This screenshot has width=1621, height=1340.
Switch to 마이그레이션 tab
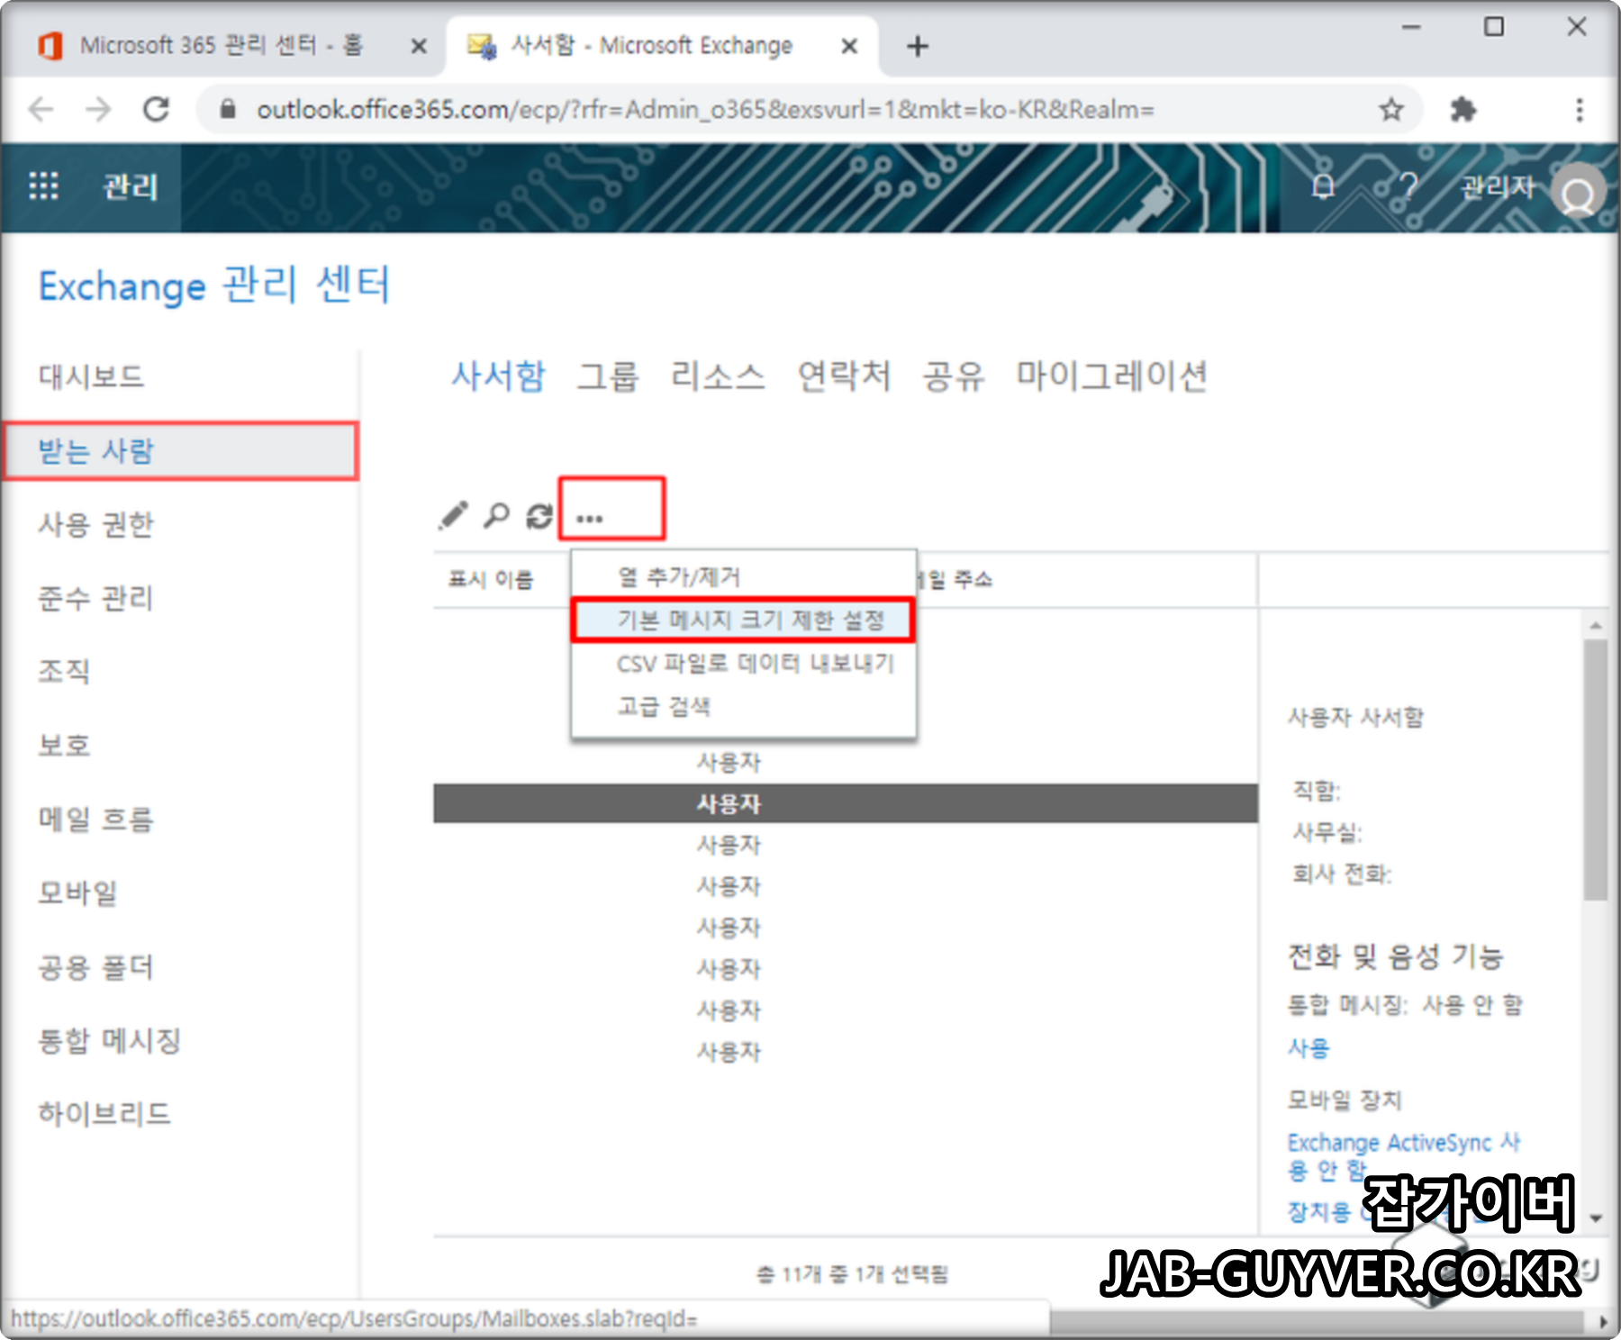tap(1112, 375)
